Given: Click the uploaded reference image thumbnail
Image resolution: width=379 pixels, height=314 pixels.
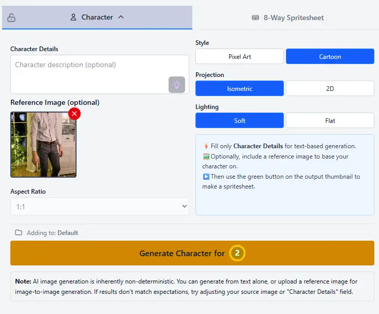Looking at the screenshot, I should pos(43,145).
